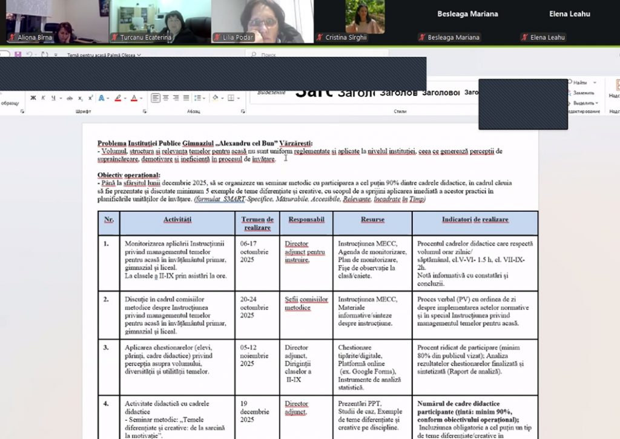
Task: Toggle italic formatting (К)
Action: (43, 98)
